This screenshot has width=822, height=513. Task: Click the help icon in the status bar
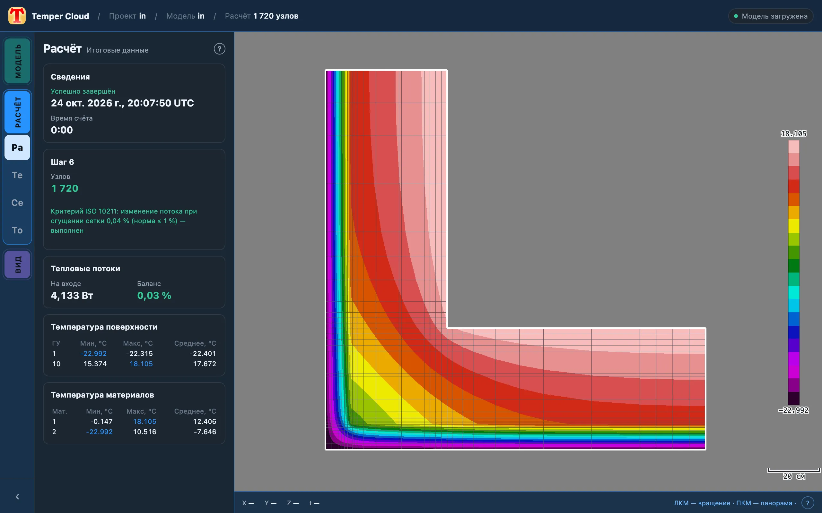click(808, 503)
